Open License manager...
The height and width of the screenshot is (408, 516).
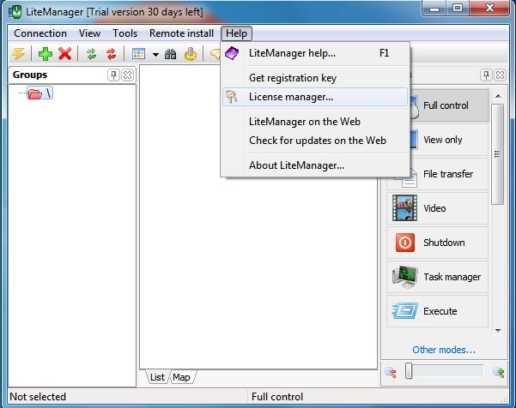pyautogui.click(x=315, y=97)
